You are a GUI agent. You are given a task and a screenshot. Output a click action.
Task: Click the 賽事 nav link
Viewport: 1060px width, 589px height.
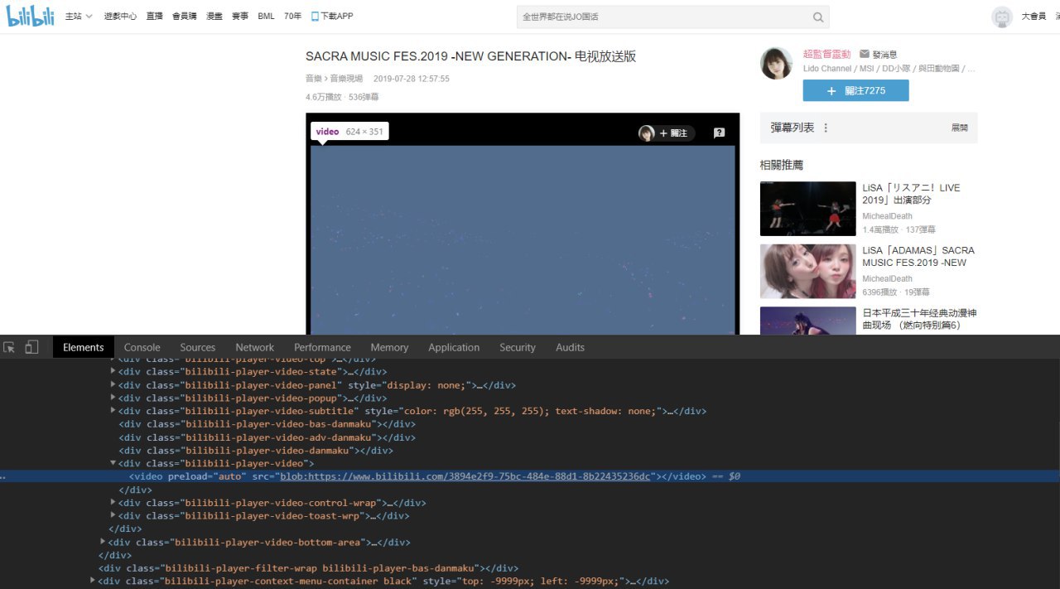click(239, 17)
